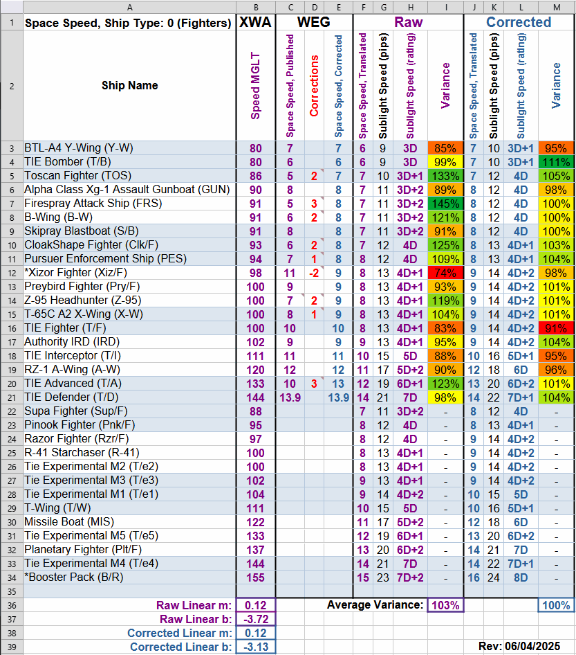This screenshot has width=576, height=655.
Task: Click the 'Ship Name' header cell
Action: click(x=130, y=86)
